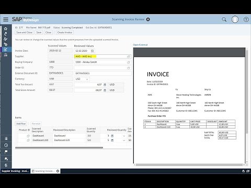Screen dimensions: 251x188
Task: Click the Close button
Action: 48,32
